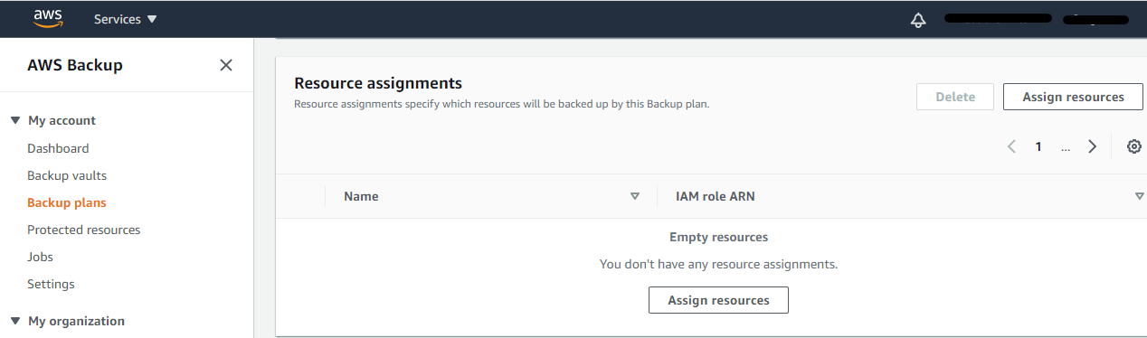Open table preferences gear icon
This screenshot has width=1147, height=338.
tap(1133, 146)
